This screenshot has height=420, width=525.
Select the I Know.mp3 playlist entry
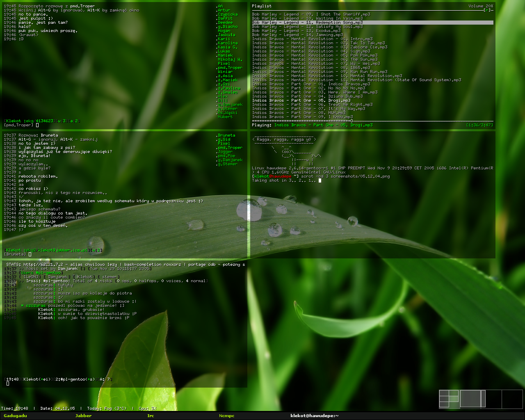302,117
